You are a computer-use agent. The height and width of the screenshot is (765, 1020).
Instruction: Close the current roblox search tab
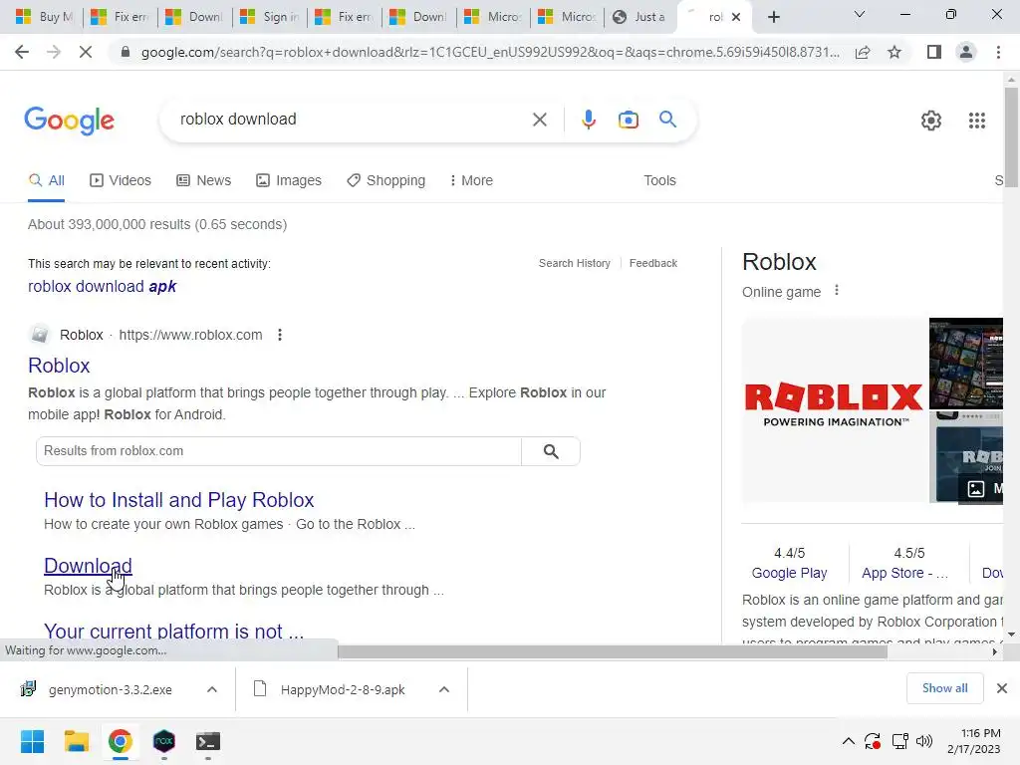736,17
